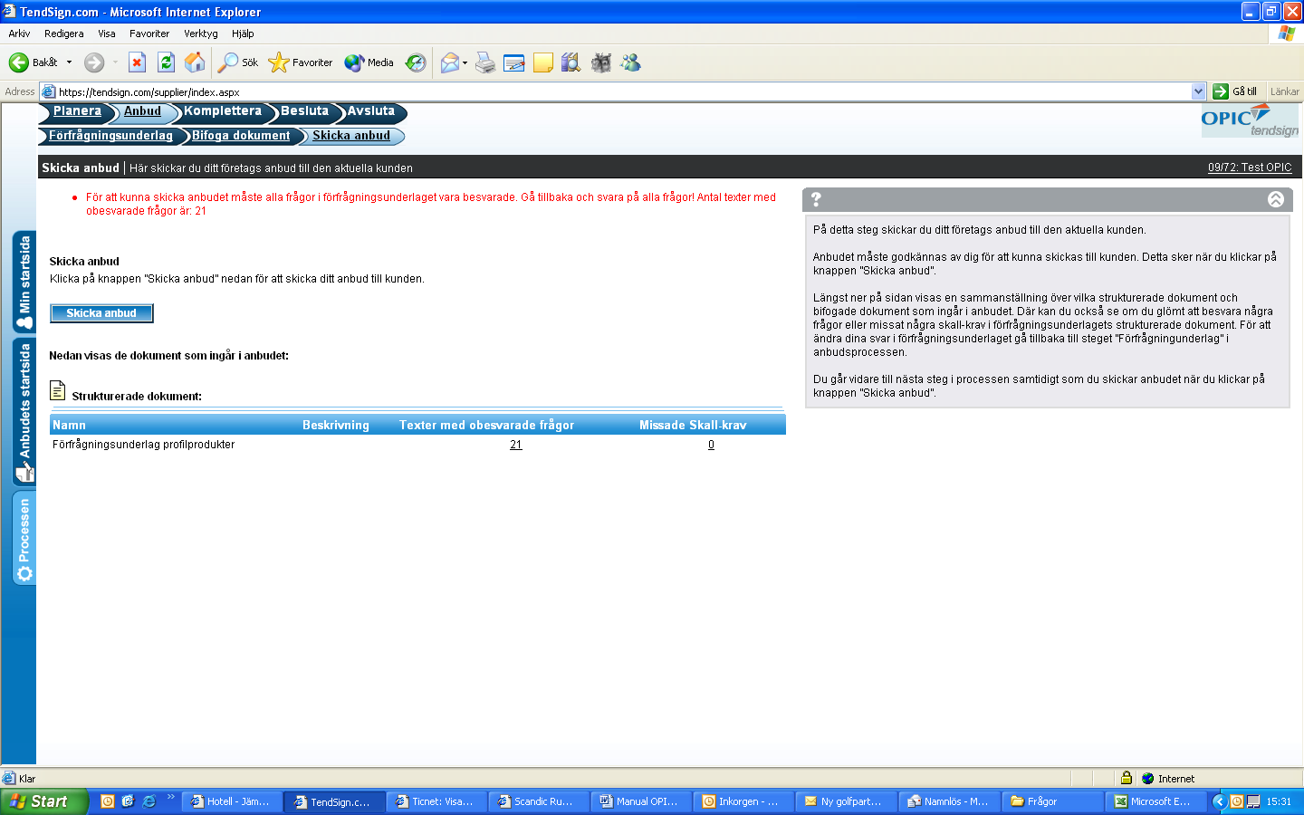Image resolution: width=1304 pixels, height=815 pixels.
Task: Launch Internet Explorer from quick launch
Action: (149, 801)
